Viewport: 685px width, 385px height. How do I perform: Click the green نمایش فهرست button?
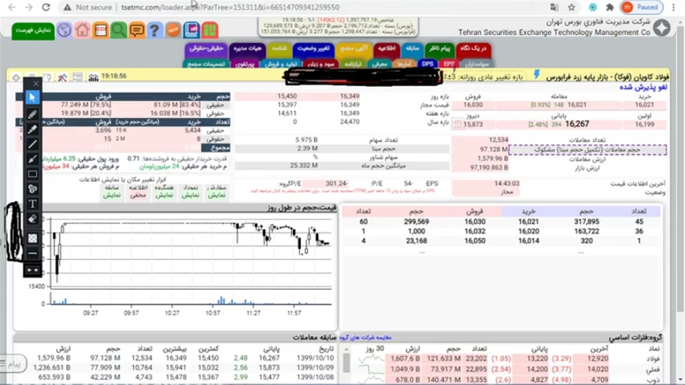[33, 30]
